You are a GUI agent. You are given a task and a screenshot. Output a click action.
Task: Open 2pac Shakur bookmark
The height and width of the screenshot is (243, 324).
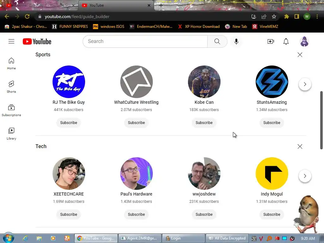pos(26,27)
